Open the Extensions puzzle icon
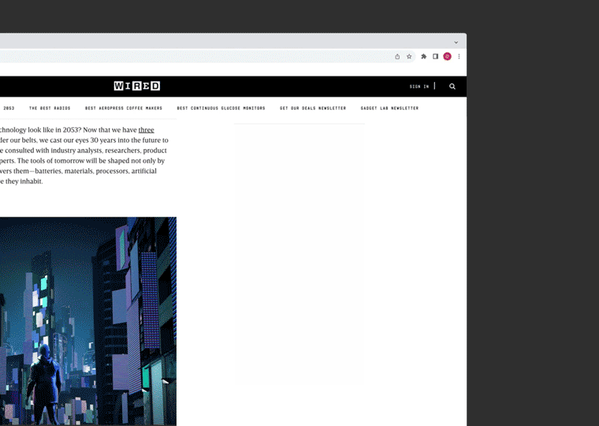599x426 pixels. [x=424, y=57]
